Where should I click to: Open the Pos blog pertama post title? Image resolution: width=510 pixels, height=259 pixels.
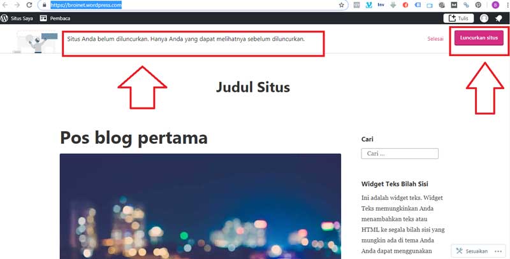click(x=134, y=137)
